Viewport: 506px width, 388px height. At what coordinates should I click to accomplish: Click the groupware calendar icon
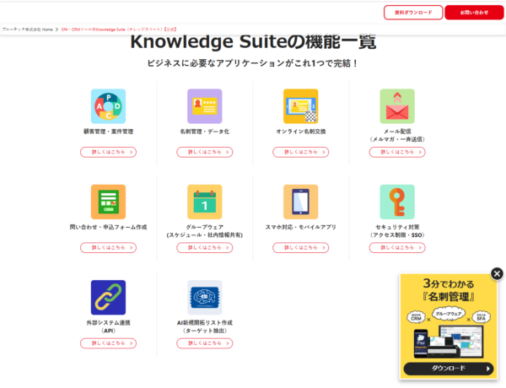point(205,202)
